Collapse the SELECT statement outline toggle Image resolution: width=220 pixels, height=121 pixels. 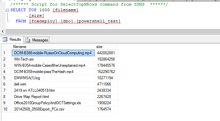(8, 10)
